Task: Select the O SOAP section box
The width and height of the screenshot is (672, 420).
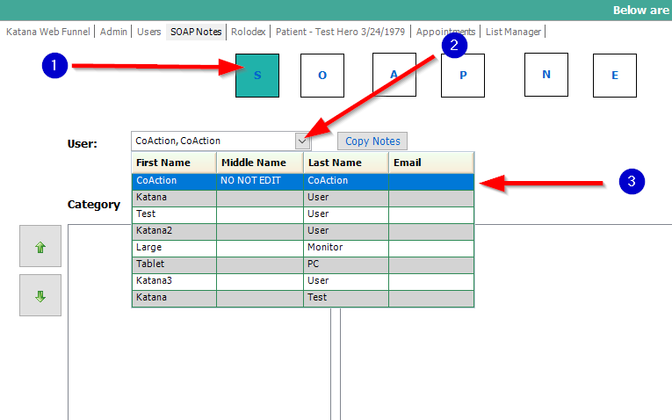Action: (x=322, y=76)
